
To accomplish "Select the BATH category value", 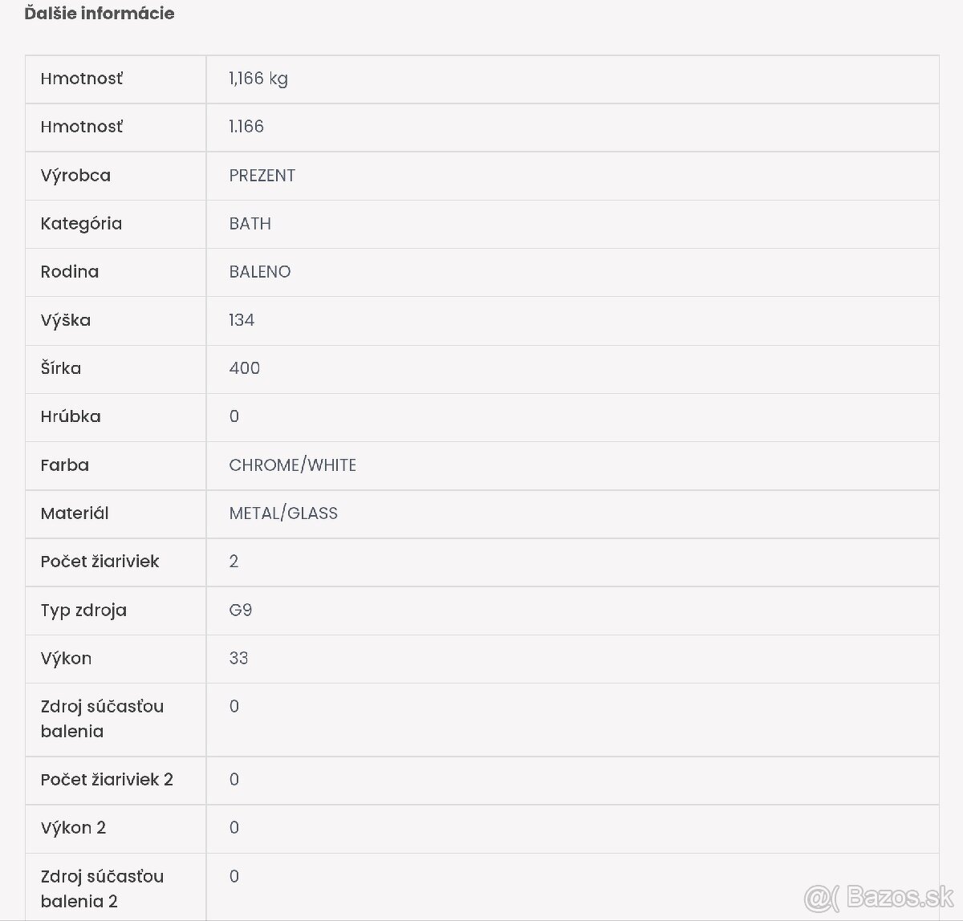I will coord(250,224).
